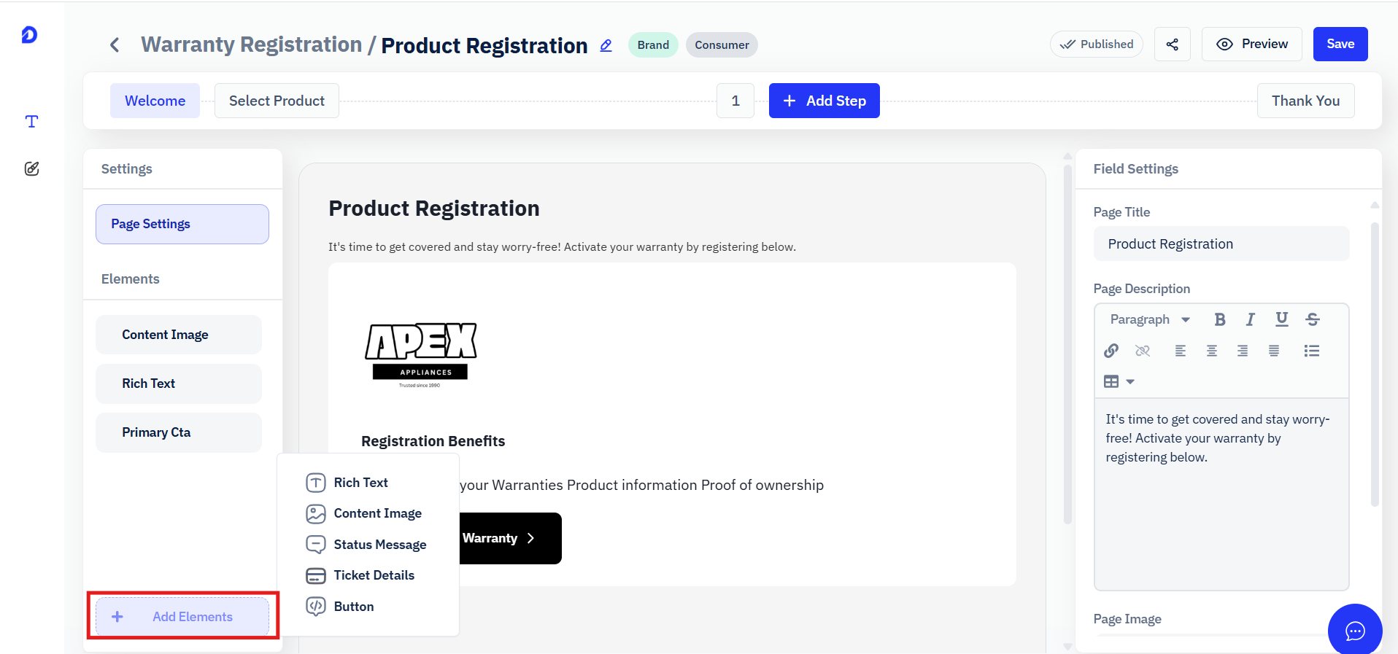
Task: Click the Page Title input field
Action: coord(1221,244)
